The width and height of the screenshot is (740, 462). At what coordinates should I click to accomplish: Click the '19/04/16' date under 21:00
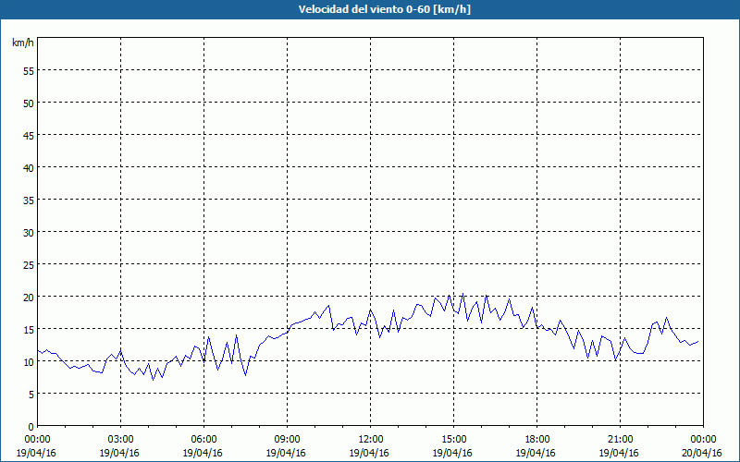619,453
